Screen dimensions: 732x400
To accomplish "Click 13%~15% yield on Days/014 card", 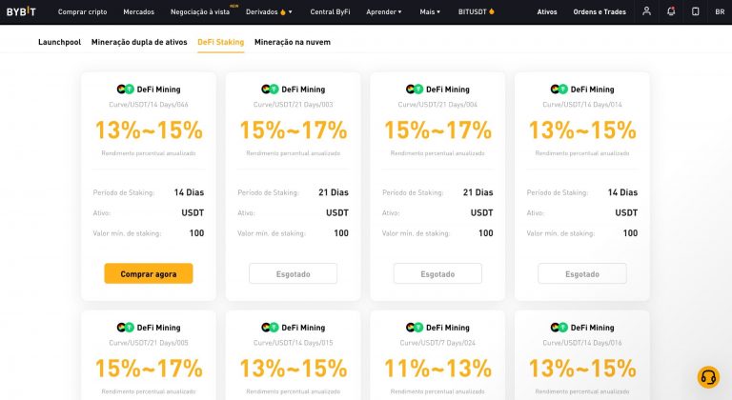I will 582,130.
